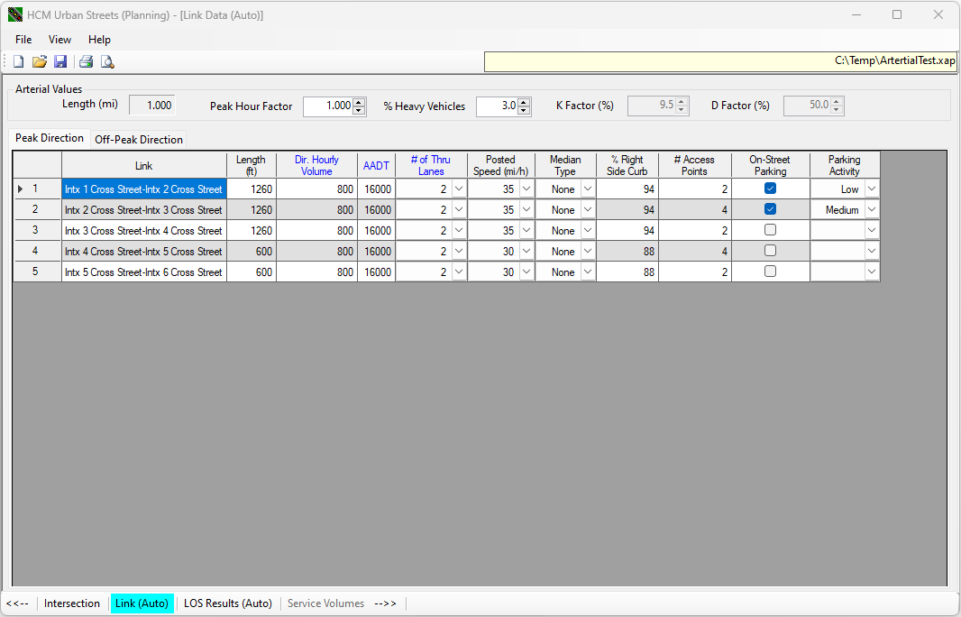Switch to Off-Peak Direction tab
The width and height of the screenshot is (961, 617).
click(139, 140)
